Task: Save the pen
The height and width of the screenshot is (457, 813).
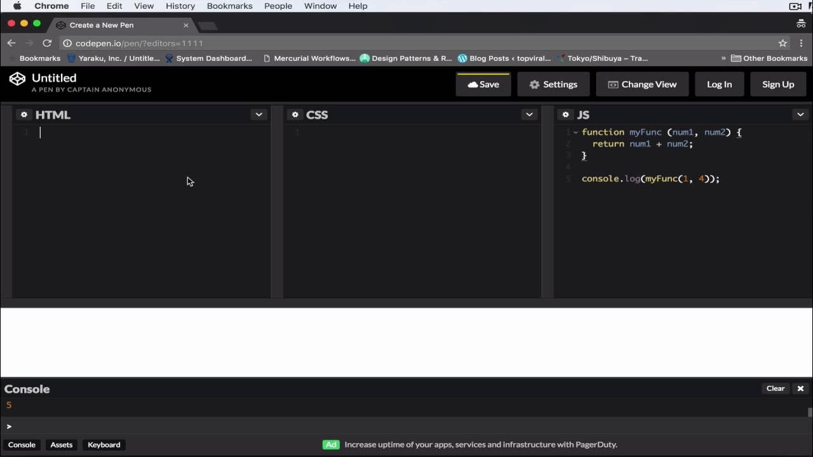Action: [x=483, y=84]
